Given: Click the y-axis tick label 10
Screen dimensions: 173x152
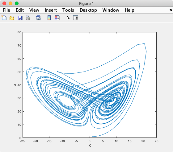Looking at the screenshot, I should 19,125.
